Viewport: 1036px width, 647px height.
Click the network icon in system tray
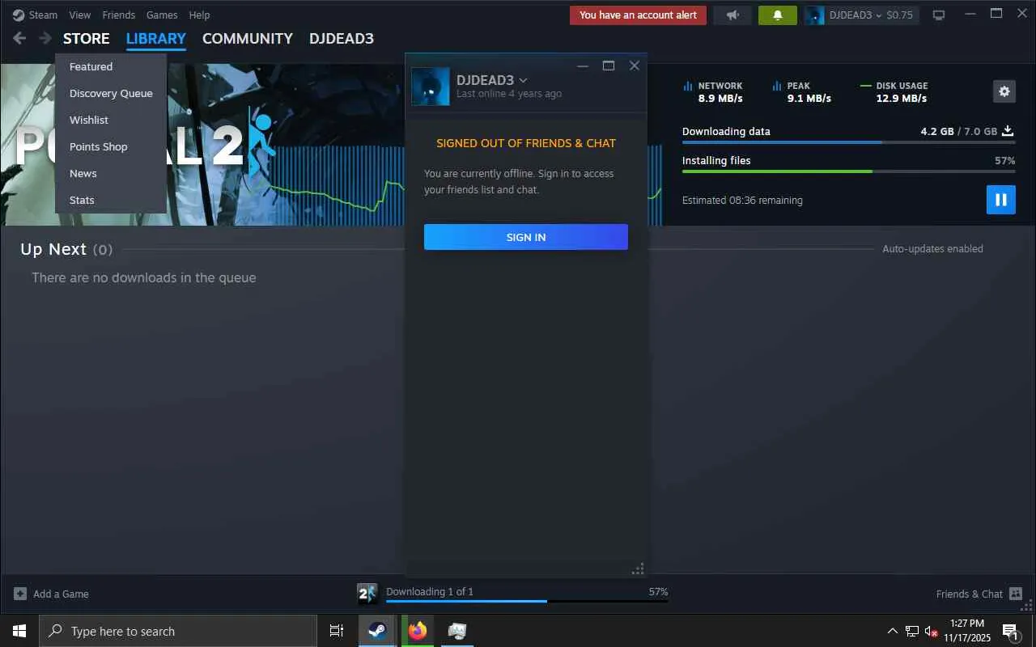912,631
